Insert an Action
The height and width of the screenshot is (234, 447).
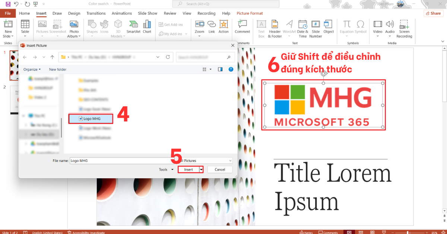(223, 27)
